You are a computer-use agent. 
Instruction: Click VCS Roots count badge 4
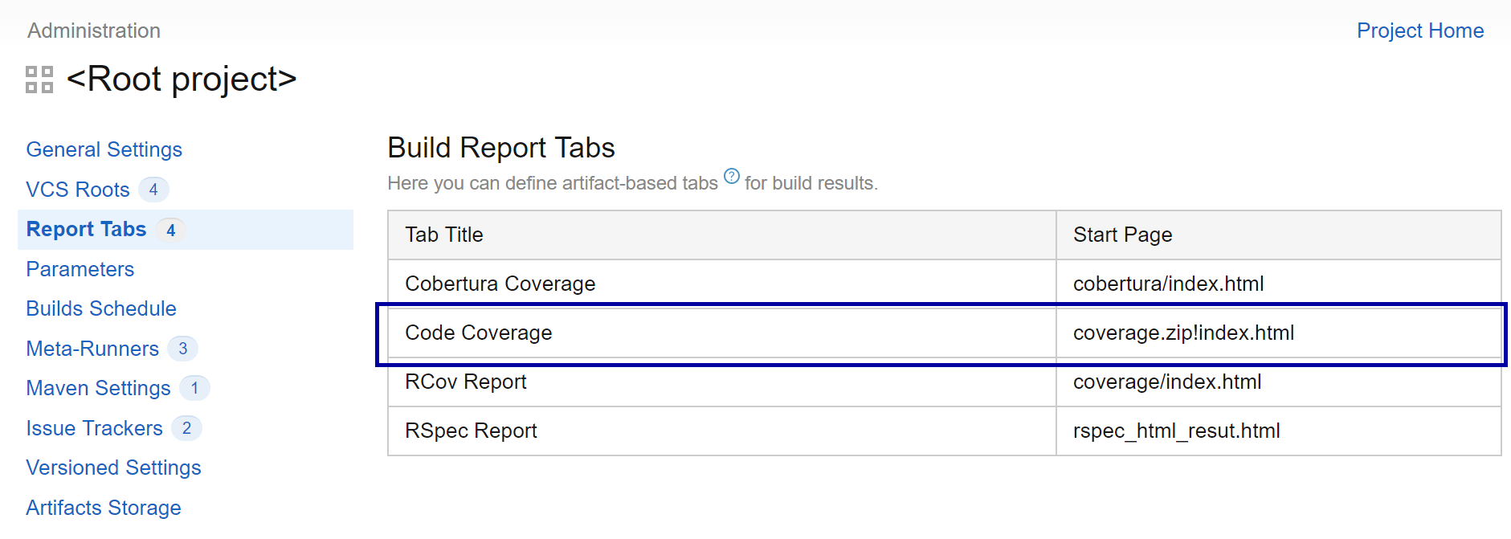pyautogui.click(x=153, y=190)
